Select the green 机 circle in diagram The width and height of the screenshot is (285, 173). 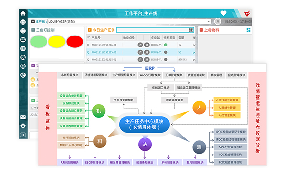(99, 111)
